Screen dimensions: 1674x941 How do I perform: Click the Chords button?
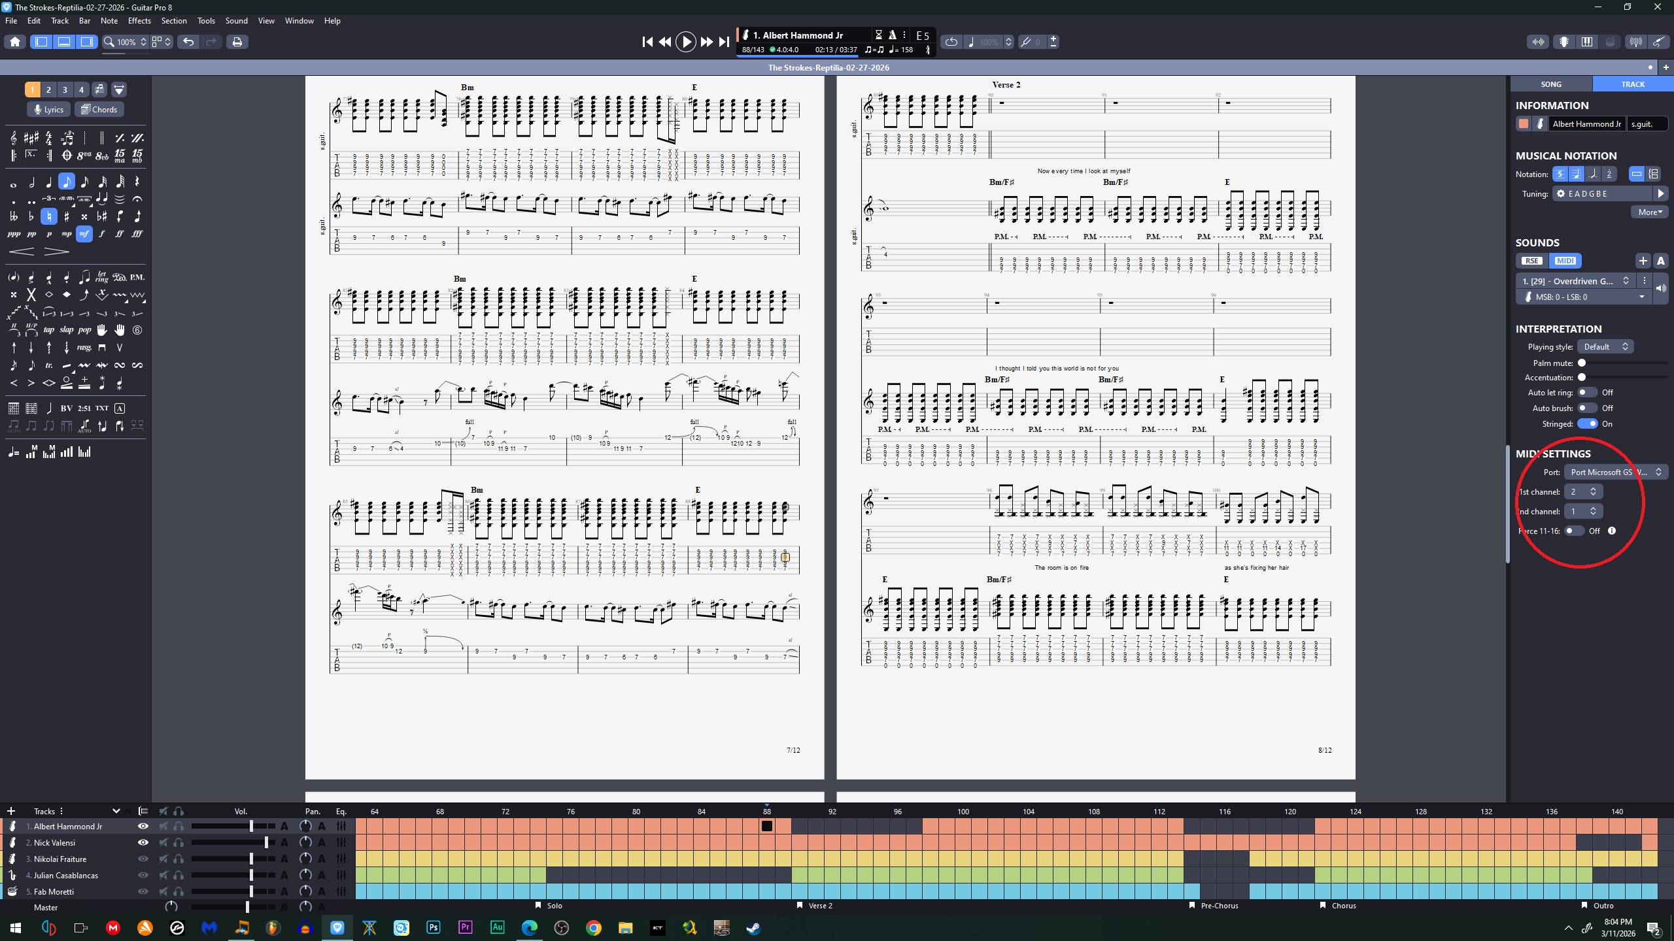point(99,110)
